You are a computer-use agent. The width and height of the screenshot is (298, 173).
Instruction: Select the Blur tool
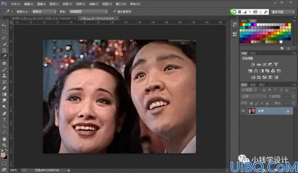tap(4, 101)
